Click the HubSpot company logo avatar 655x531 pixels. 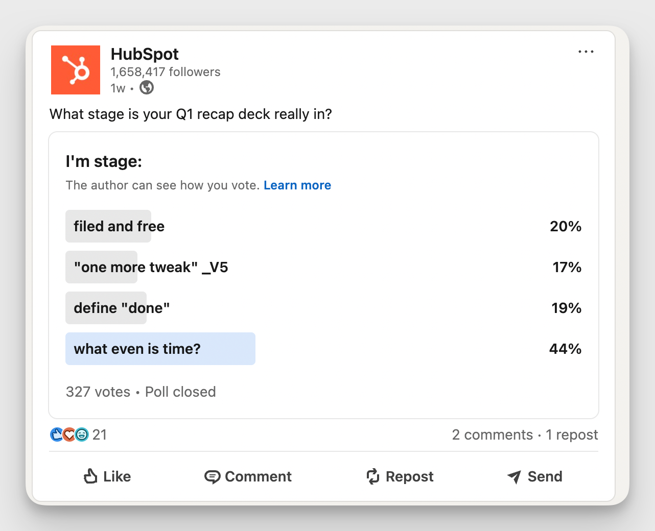pyautogui.click(x=75, y=70)
